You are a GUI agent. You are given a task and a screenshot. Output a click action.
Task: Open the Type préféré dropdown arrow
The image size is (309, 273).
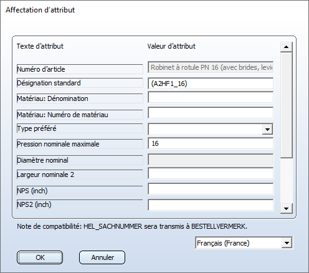click(267, 130)
